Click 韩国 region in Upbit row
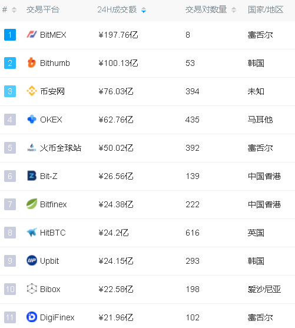Screen dimensions: 295x328 256,261
